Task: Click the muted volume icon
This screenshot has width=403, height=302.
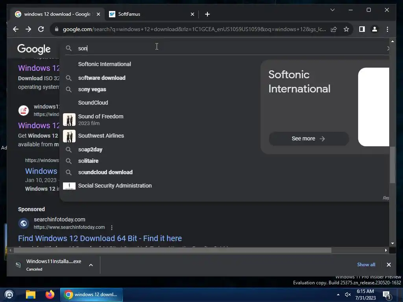Action: pyautogui.click(x=348, y=295)
